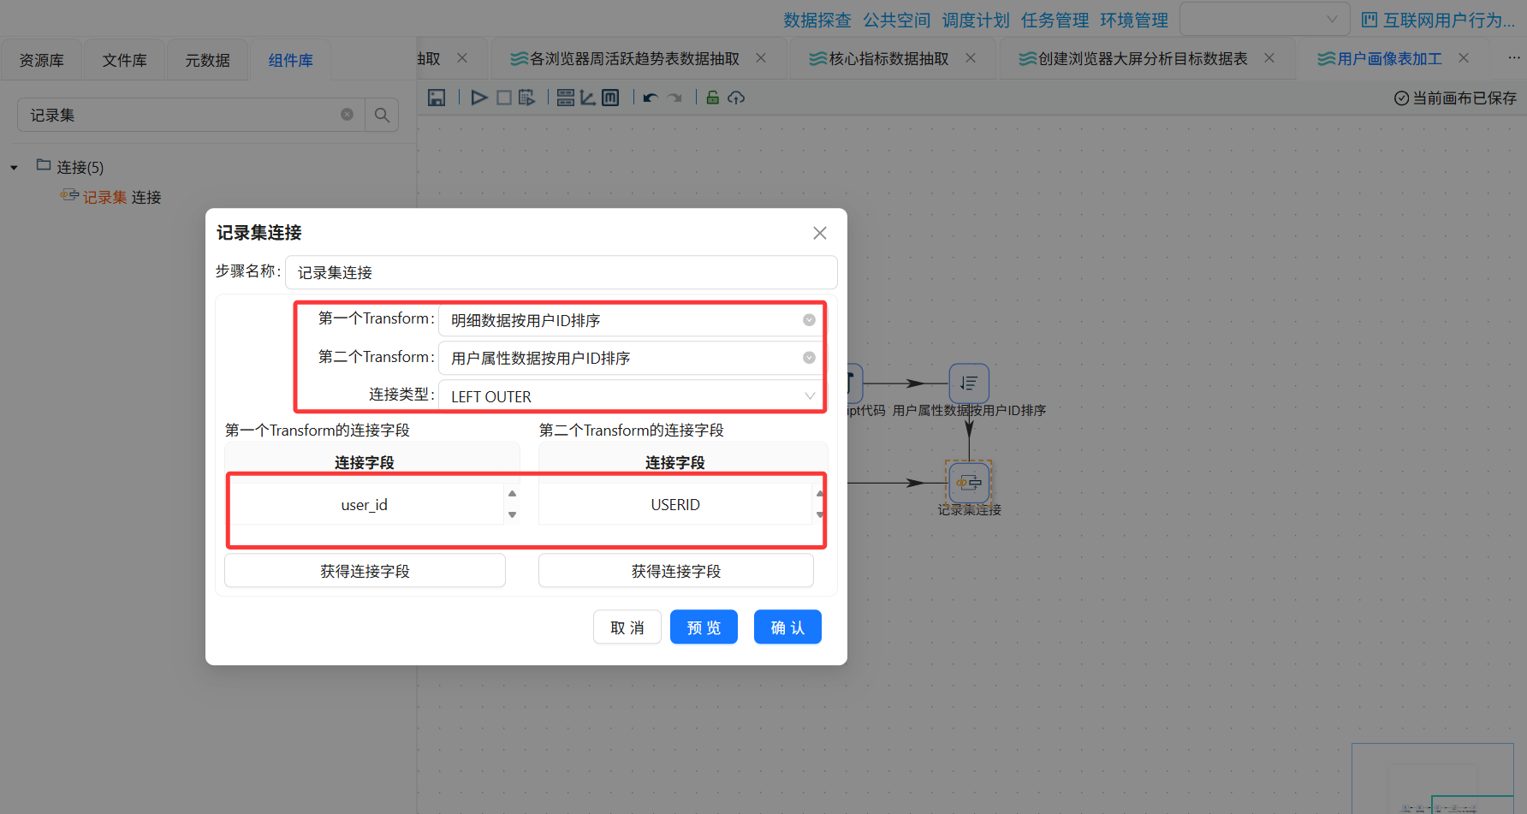Close the 创建浏览器大屏分析目标数据表 tab
The image size is (1527, 814).
point(1269,58)
